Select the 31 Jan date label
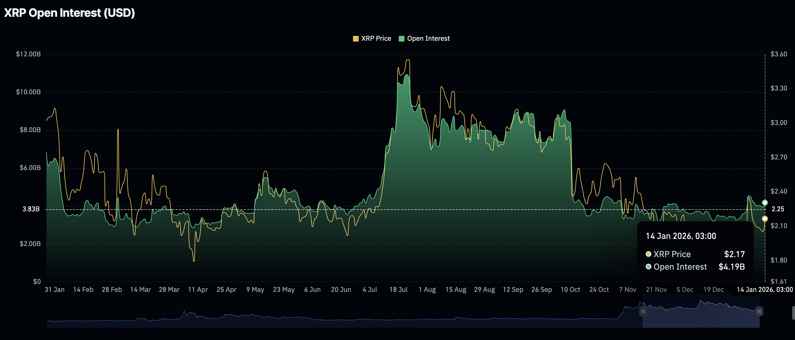Viewport: 795px width, 340px height. (x=55, y=289)
